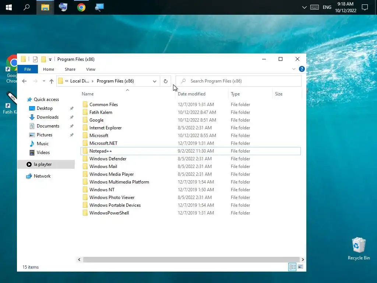Select the Microsoft folder icon
This screenshot has height=283, width=377.
85,136
